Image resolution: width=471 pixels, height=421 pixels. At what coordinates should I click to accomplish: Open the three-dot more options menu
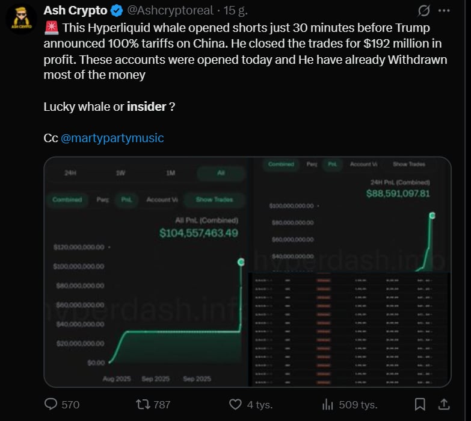point(444,11)
